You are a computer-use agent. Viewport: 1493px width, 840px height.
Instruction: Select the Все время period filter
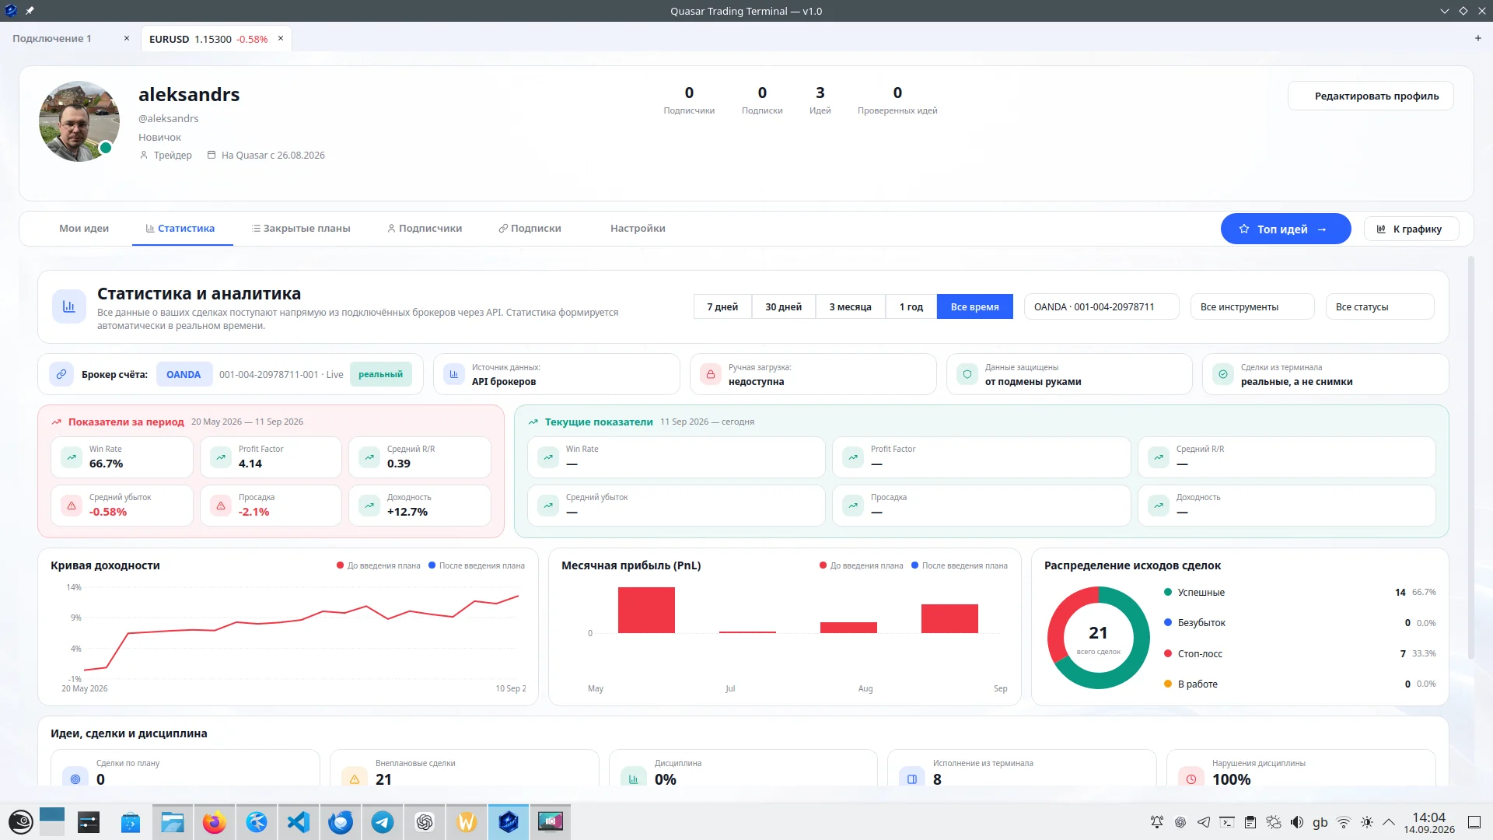[x=975, y=306]
